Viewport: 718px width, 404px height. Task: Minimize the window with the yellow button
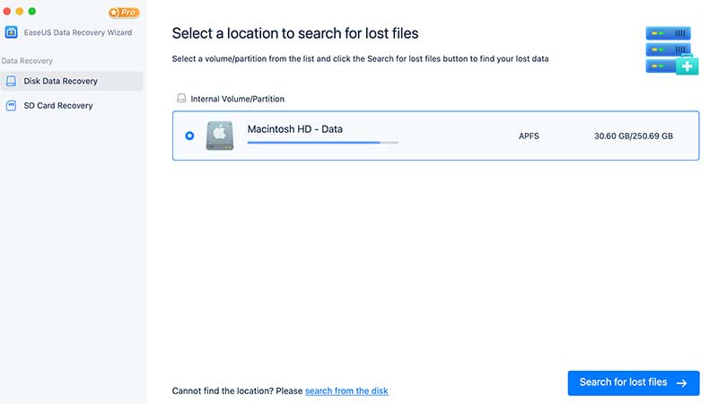[x=20, y=12]
